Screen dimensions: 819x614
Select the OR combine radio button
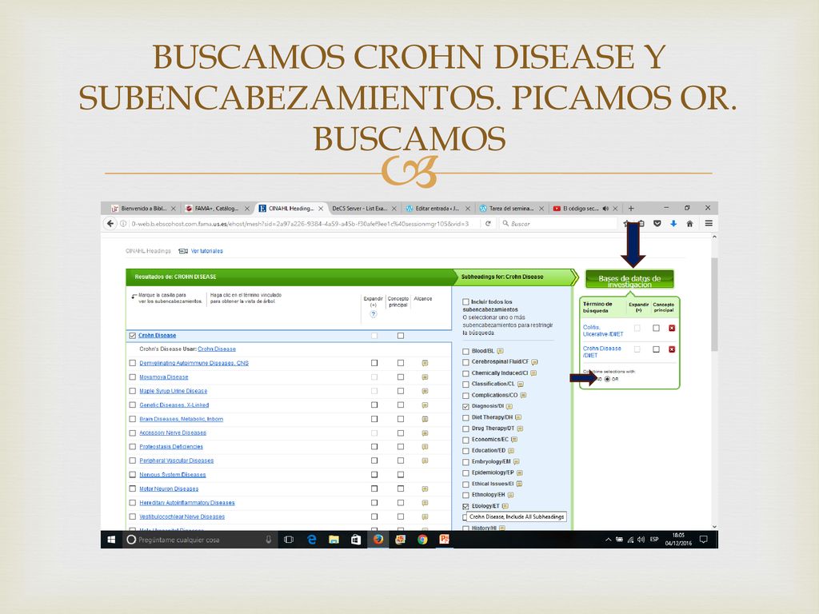click(607, 379)
